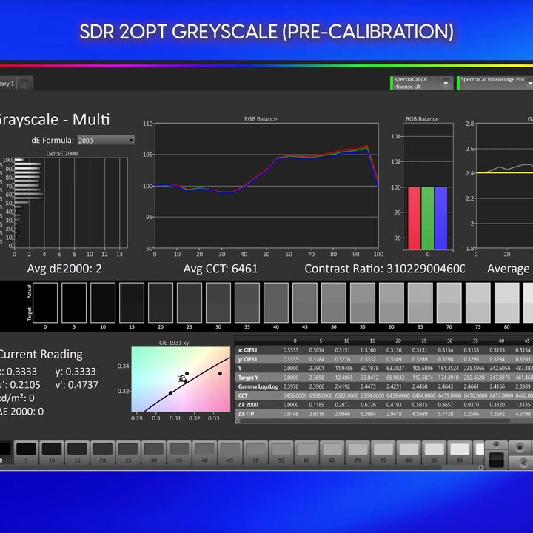Click the RGB Balance bar chart

(428, 187)
